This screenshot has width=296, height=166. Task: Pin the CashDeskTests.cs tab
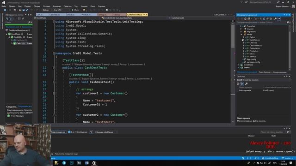point(144,15)
